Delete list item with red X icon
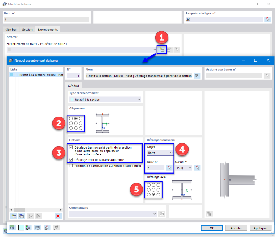 coord(58,216)
